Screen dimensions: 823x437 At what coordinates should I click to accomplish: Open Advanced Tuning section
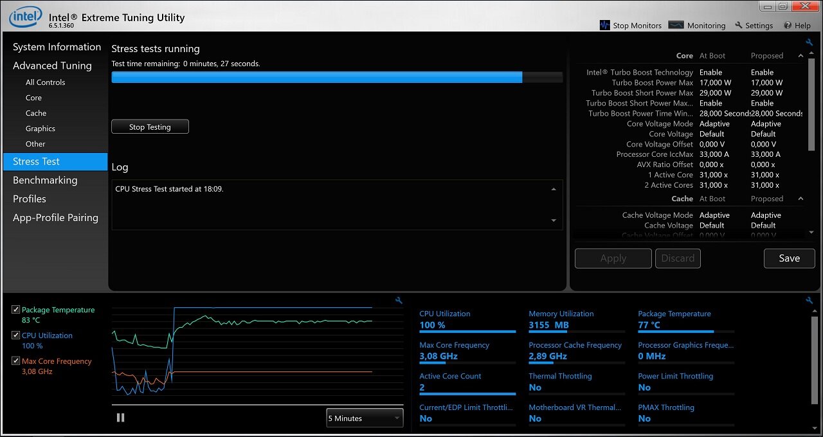[x=52, y=66]
